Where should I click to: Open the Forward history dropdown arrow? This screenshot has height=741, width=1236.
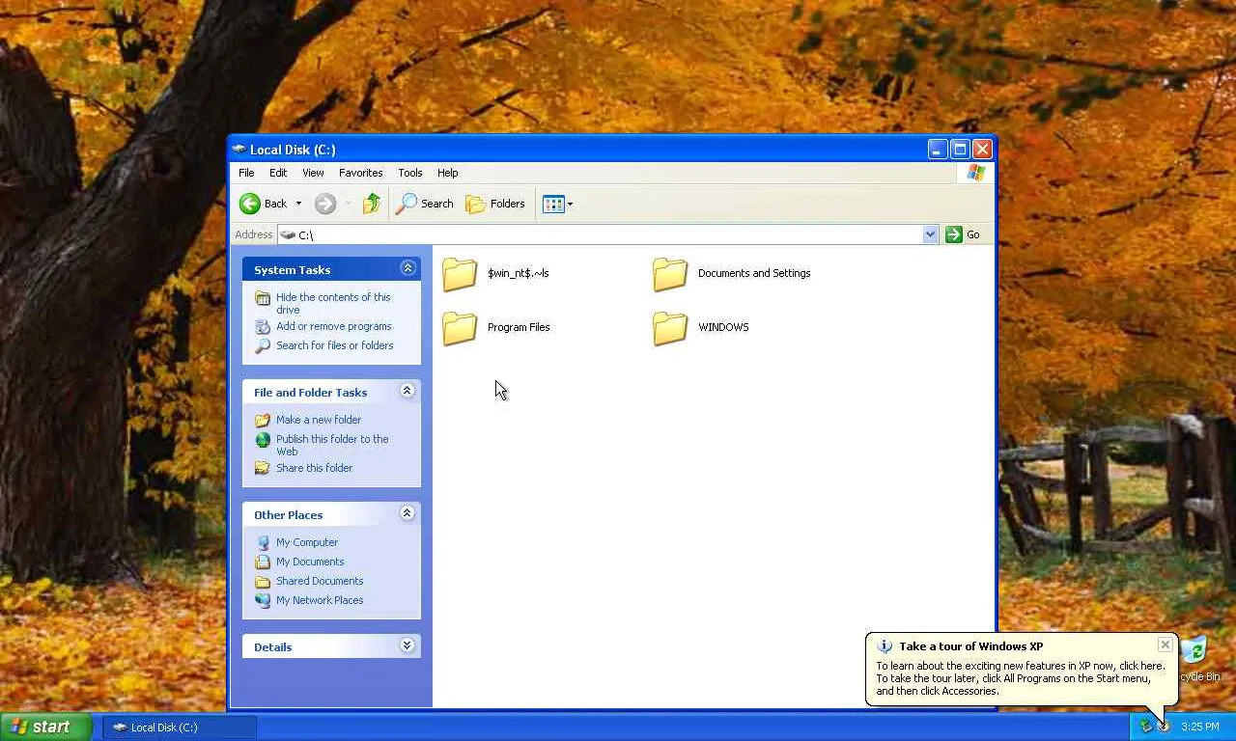click(x=348, y=204)
